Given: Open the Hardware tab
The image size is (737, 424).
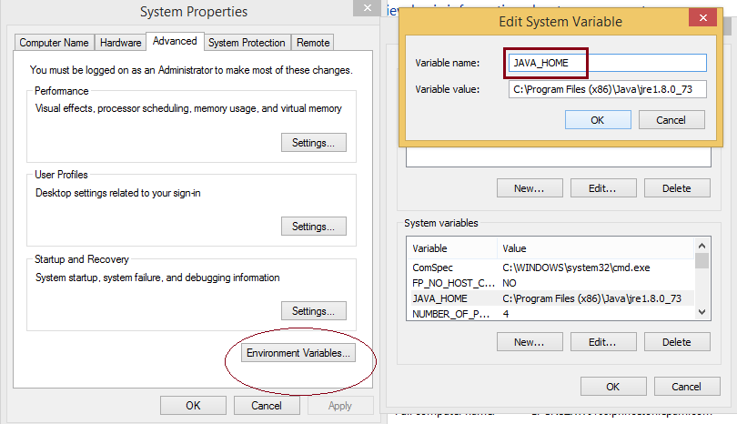Looking at the screenshot, I should 120,42.
